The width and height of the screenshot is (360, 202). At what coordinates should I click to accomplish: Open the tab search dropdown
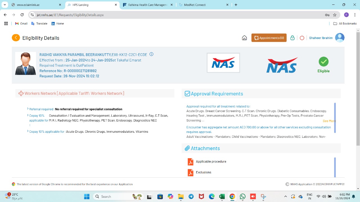click(5, 5)
